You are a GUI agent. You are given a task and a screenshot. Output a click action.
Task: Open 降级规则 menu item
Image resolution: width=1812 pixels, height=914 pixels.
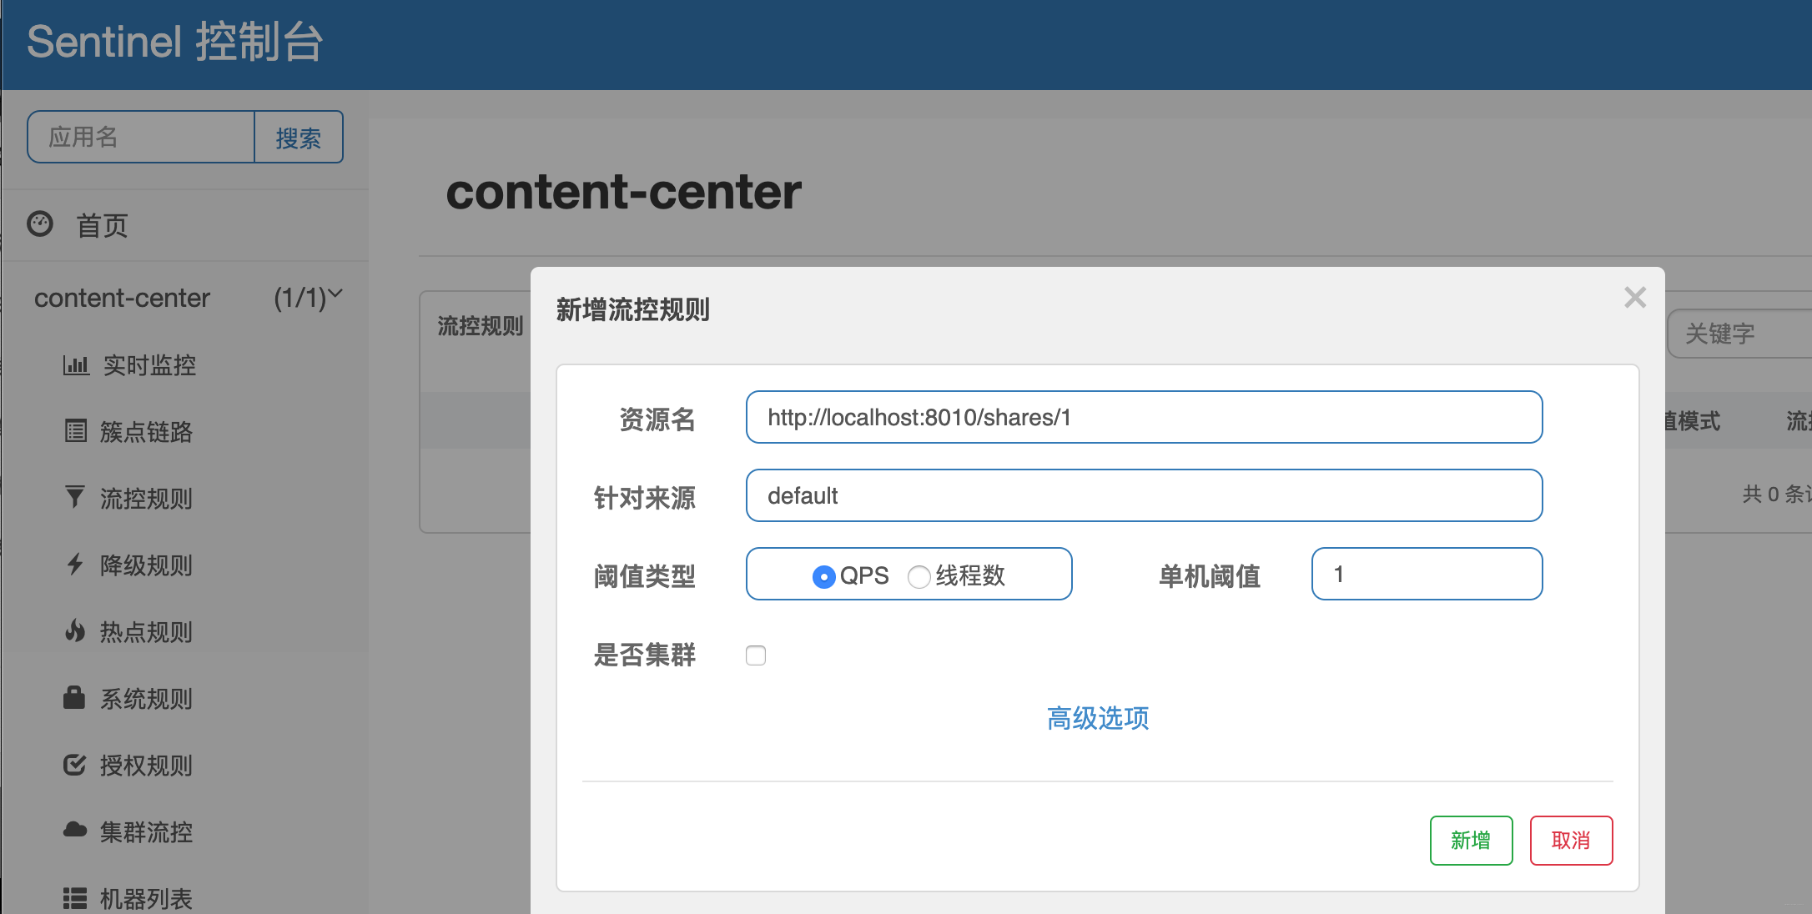[146, 565]
